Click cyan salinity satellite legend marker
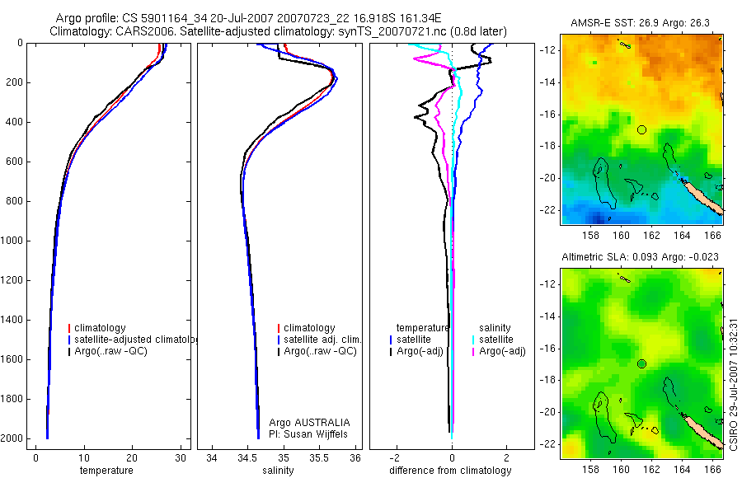Image resolution: width=742 pixels, height=478 pixels. click(472, 340)
